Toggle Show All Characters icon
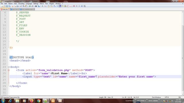 click(x=57, y=6)
